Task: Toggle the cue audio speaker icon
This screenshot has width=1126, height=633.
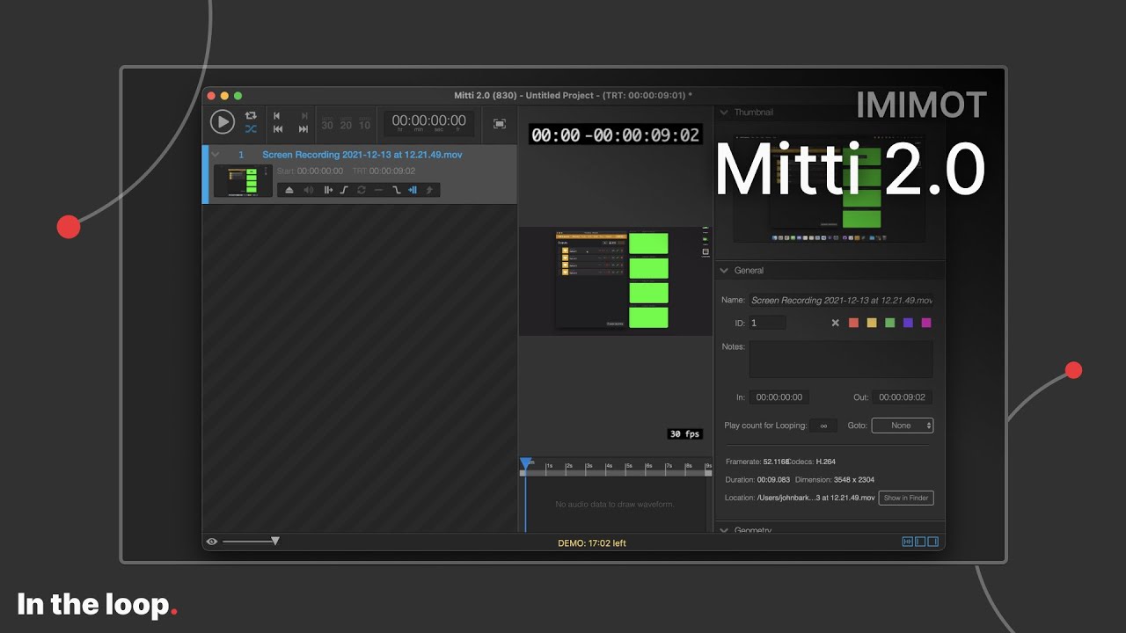Action: (x=309, y=190)
